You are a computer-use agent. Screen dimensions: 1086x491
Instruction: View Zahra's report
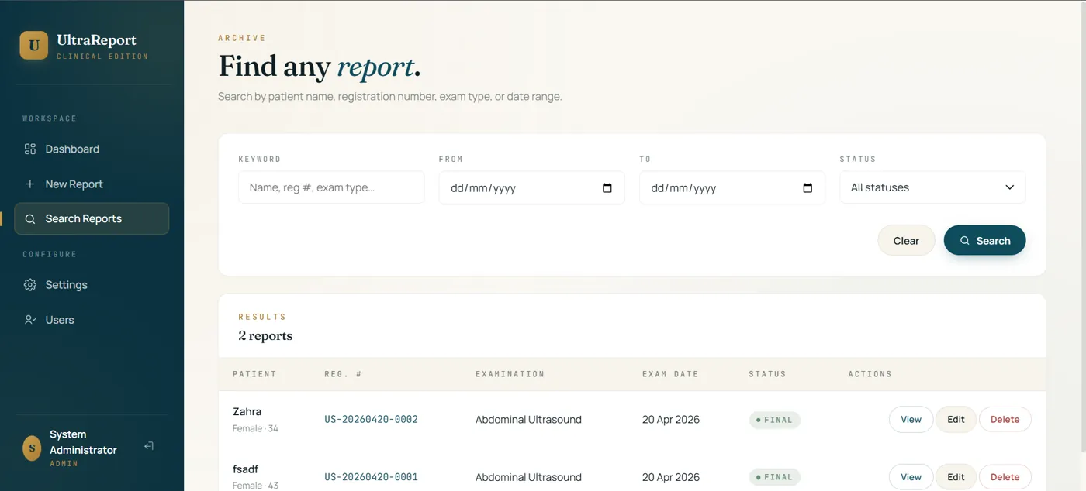[911, 419]
